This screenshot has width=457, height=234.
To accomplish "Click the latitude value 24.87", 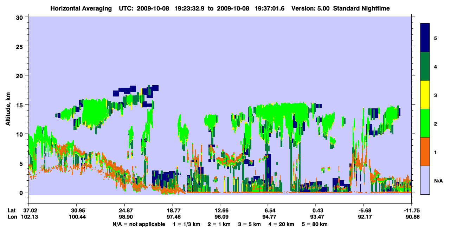I will pyautogui.click(x=124, y=210).
